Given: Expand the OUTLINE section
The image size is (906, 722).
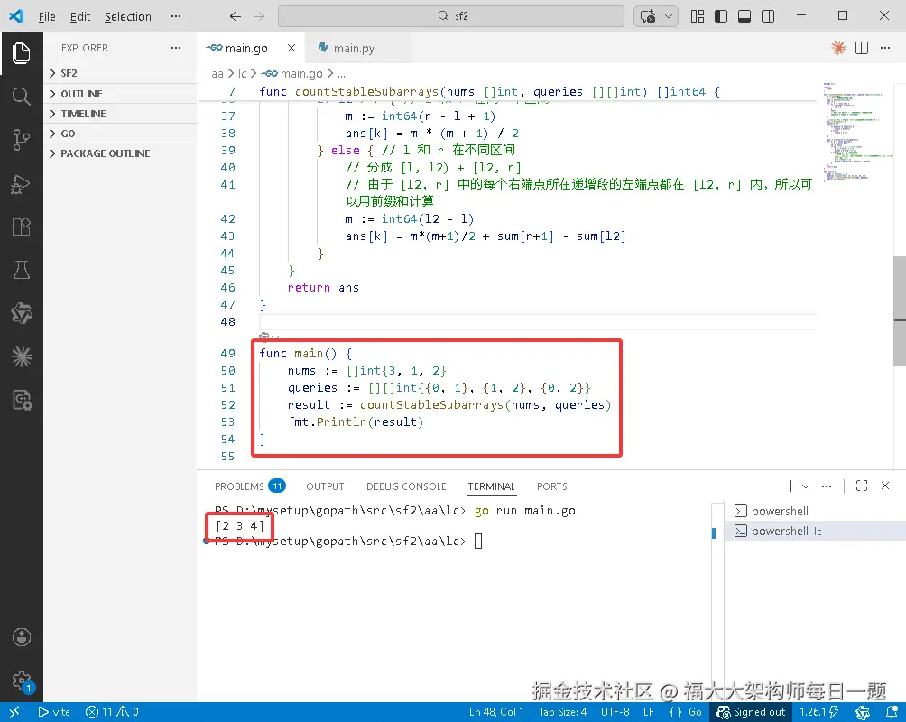Looking at the screenshot, I should pyautogui.click(x=120, y=94).
